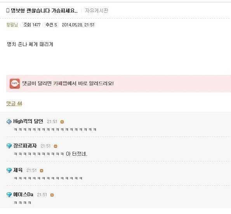Click the new-comment badge beside 에이스Da's time
This screenshot has height=214, width=231.
(x=52, y=195)
